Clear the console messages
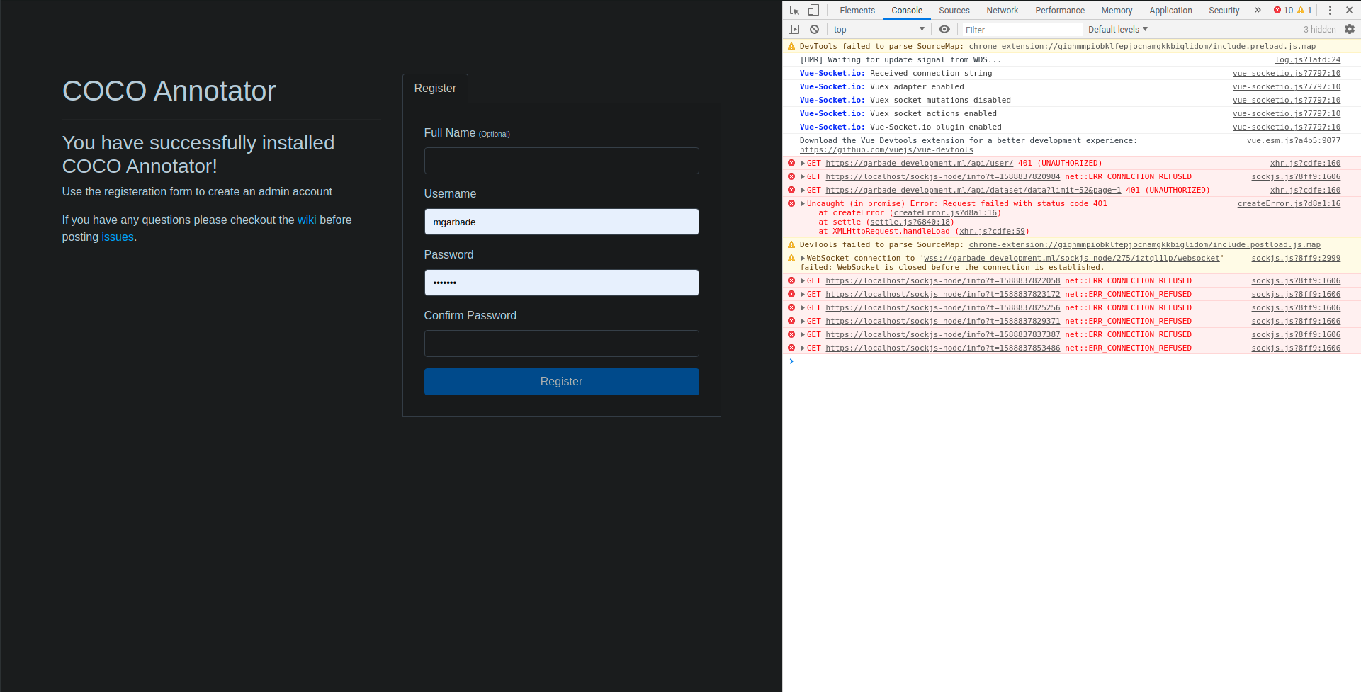Image resolution: width=1361 pixels, height=692 pixels. tap(814, 29)
